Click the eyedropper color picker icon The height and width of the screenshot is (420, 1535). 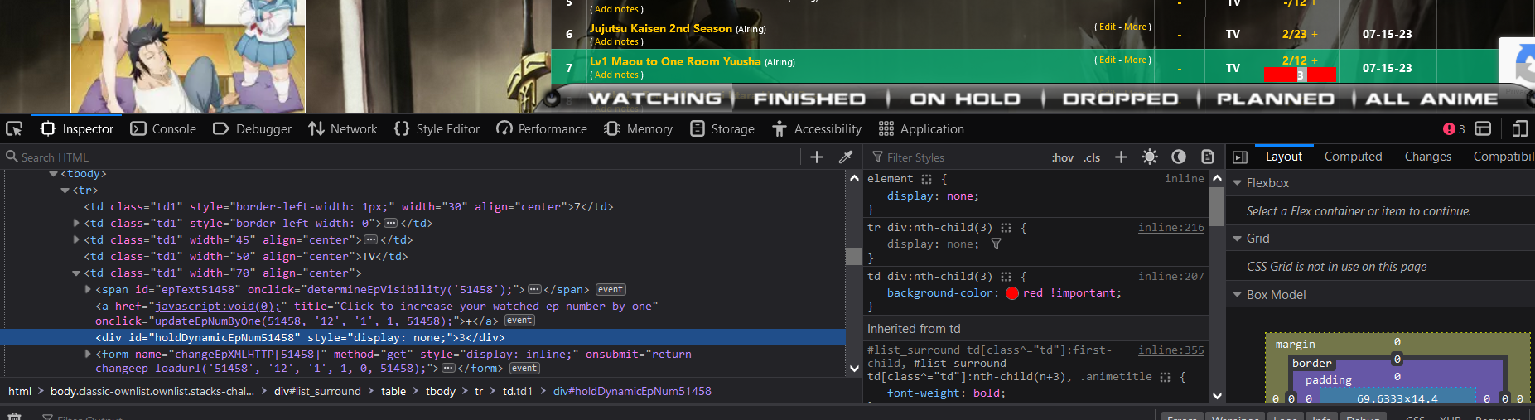coord(846,157)
